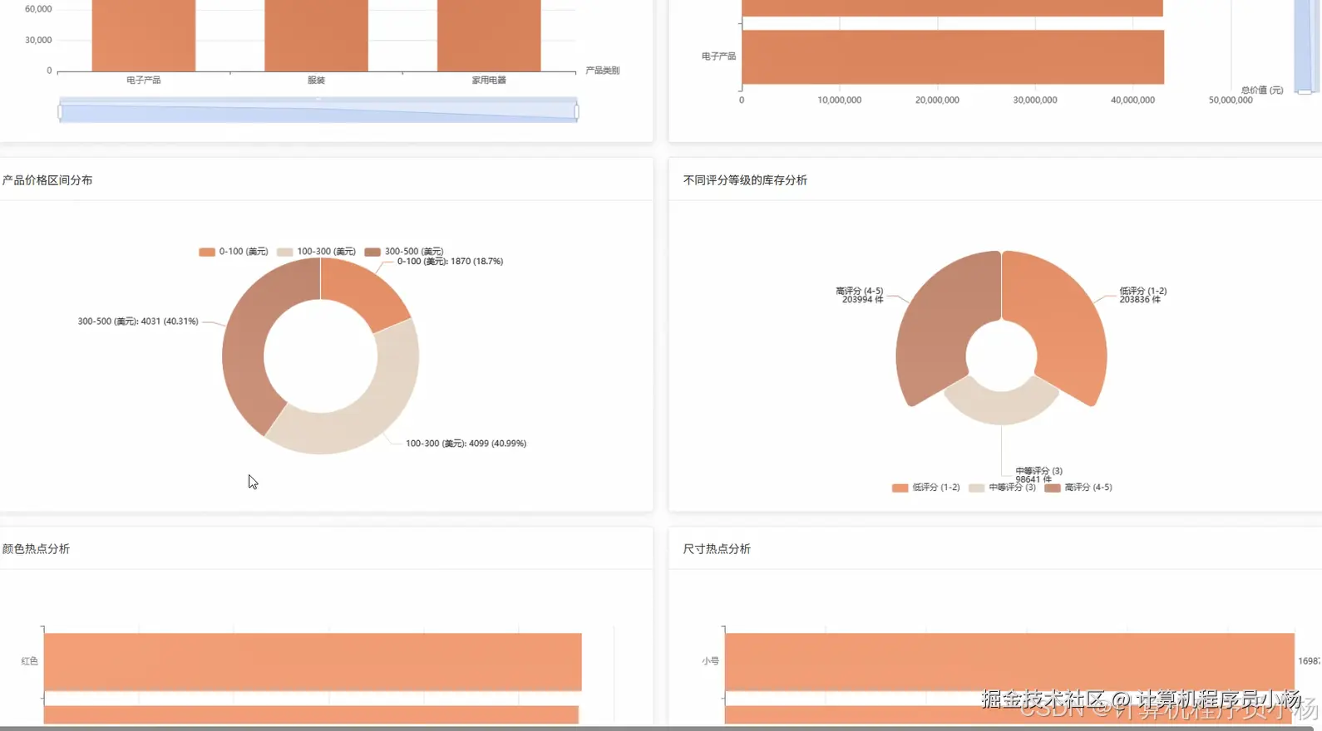Click the 红色 axis label
Screen dimensions: 1322x731
coord(29,661)
